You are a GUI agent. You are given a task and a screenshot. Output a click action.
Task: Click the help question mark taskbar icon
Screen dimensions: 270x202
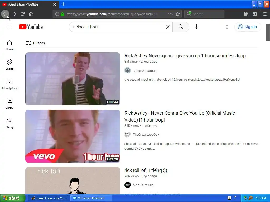click(229, 198)
